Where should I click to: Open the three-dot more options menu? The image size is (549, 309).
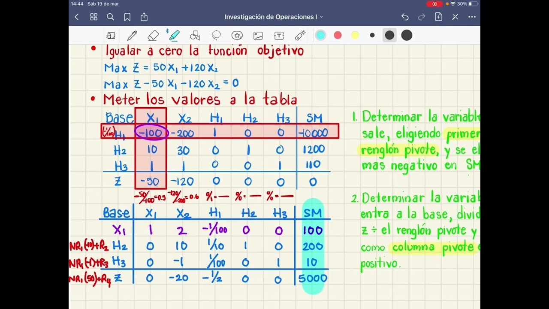pos(472,17)
